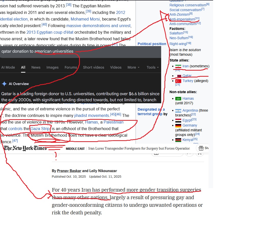Click the Hamas flag icon under Non-state allies
280x225 pixels.
coord(178,99)
